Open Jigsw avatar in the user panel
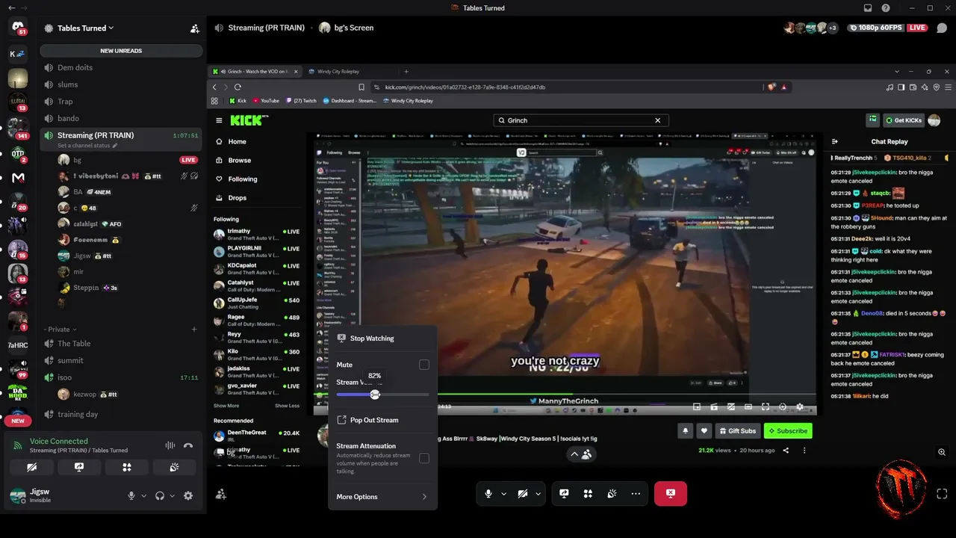Screen dimensions: 956x538 tap(18, 495)
